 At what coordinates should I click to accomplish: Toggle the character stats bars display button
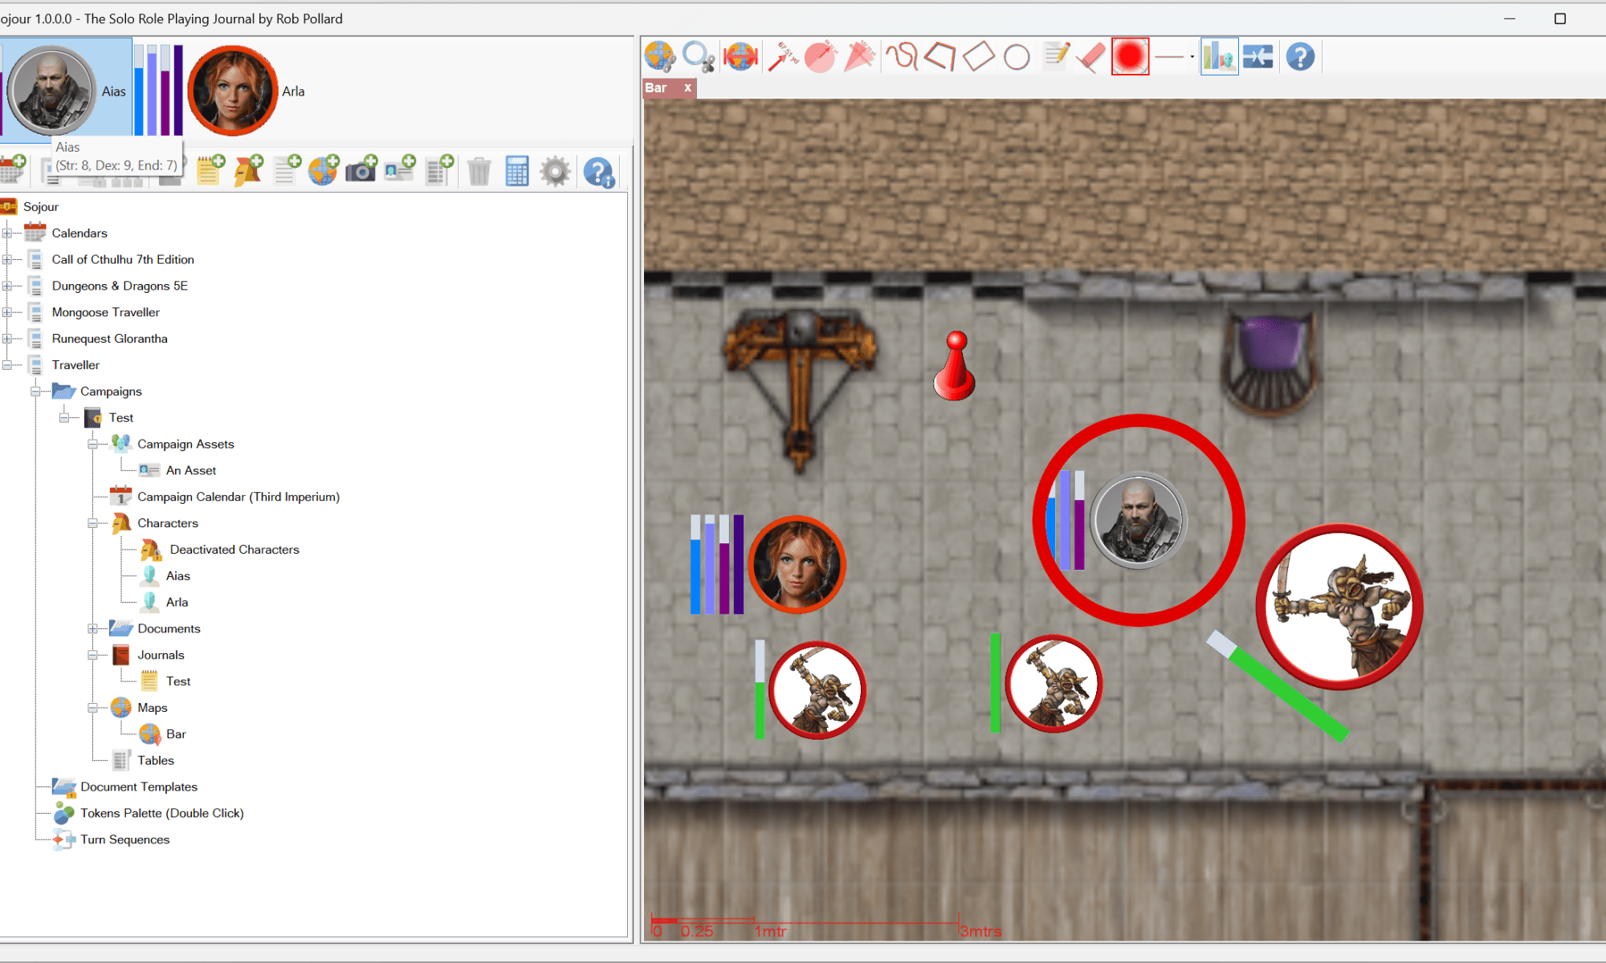pos(1219,57)
